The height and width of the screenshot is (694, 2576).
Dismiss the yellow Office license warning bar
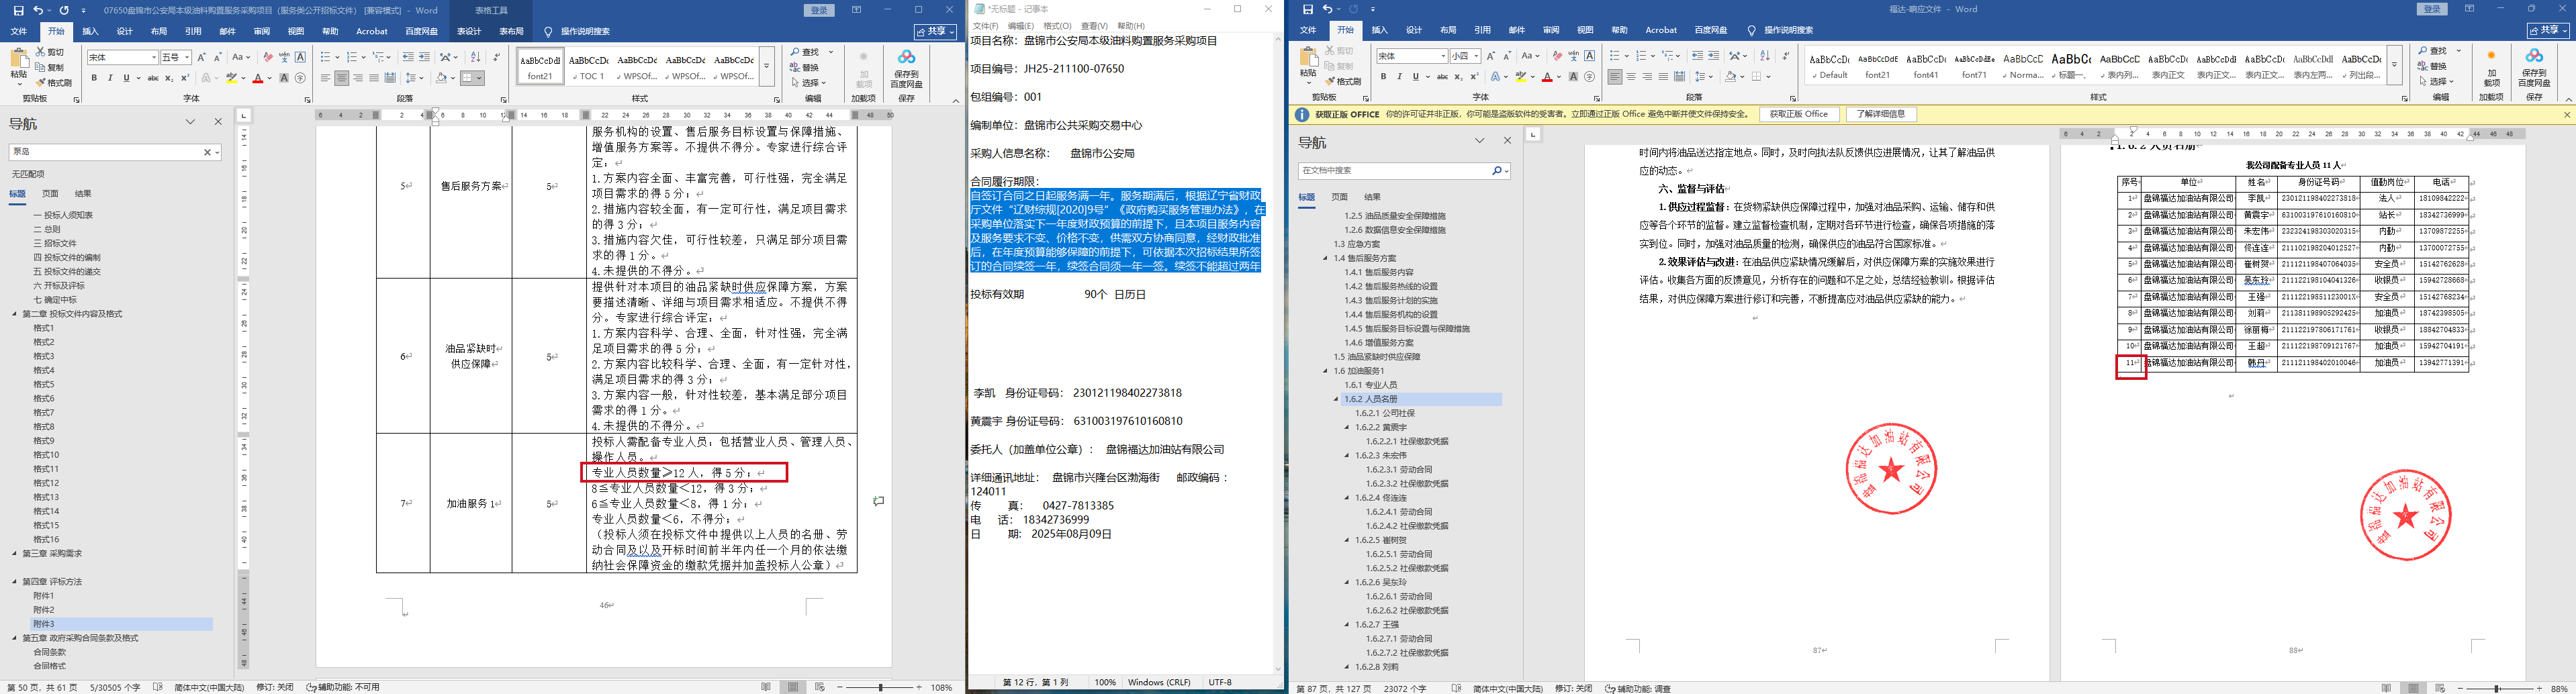(x=2566, y=114)
